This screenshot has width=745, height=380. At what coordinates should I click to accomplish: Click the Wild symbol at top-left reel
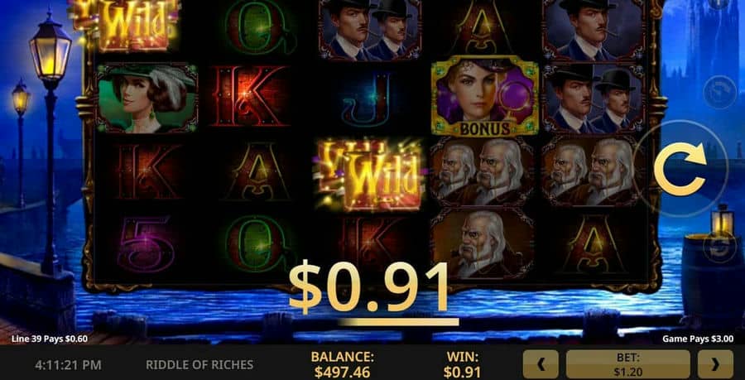126,24
